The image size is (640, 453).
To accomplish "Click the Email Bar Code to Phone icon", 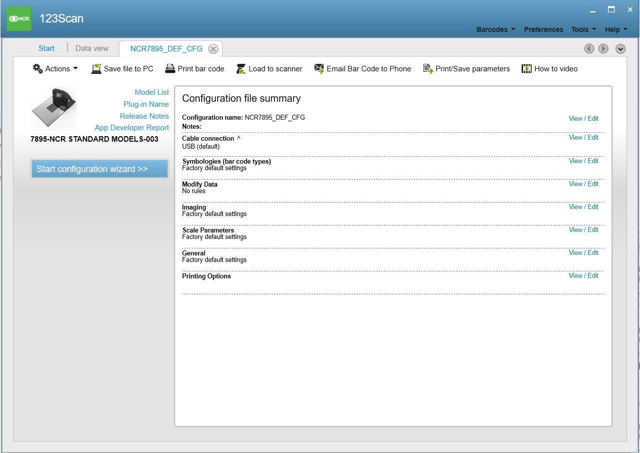I will pos(319,69).
